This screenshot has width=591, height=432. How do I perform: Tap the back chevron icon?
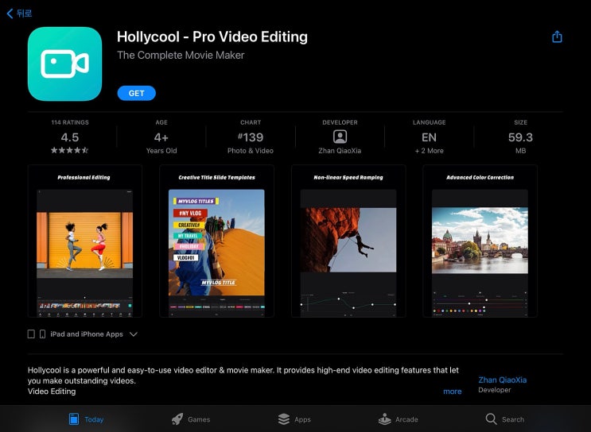pyautogui.click(x=10, y=13)
